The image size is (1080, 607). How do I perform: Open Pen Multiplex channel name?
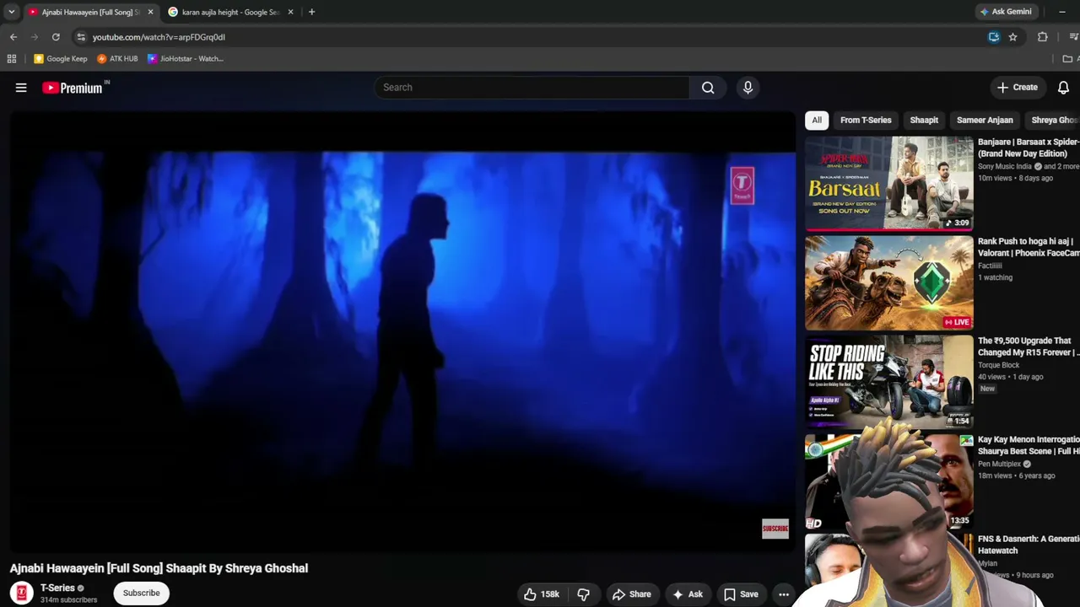point(1000,465)
